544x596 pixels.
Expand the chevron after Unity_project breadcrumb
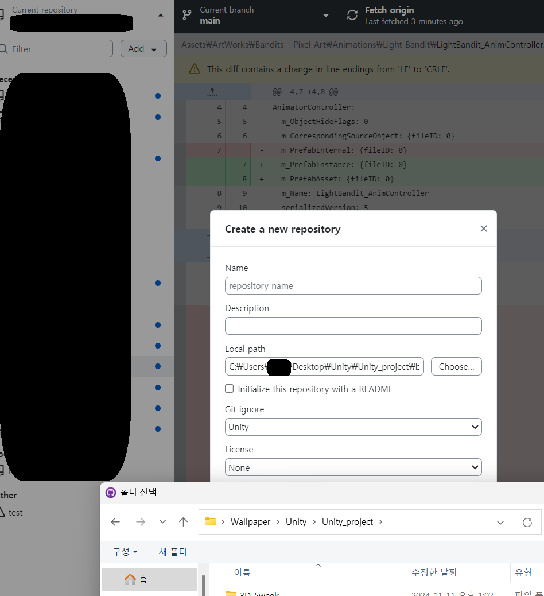click(380, 522)
